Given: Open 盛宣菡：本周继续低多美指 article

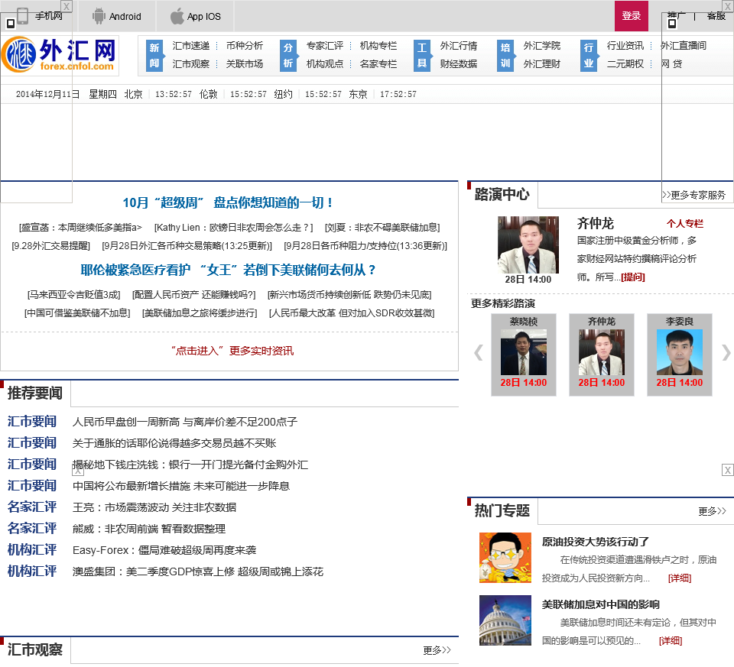Looking at the screenshot, I should [80, 228].
